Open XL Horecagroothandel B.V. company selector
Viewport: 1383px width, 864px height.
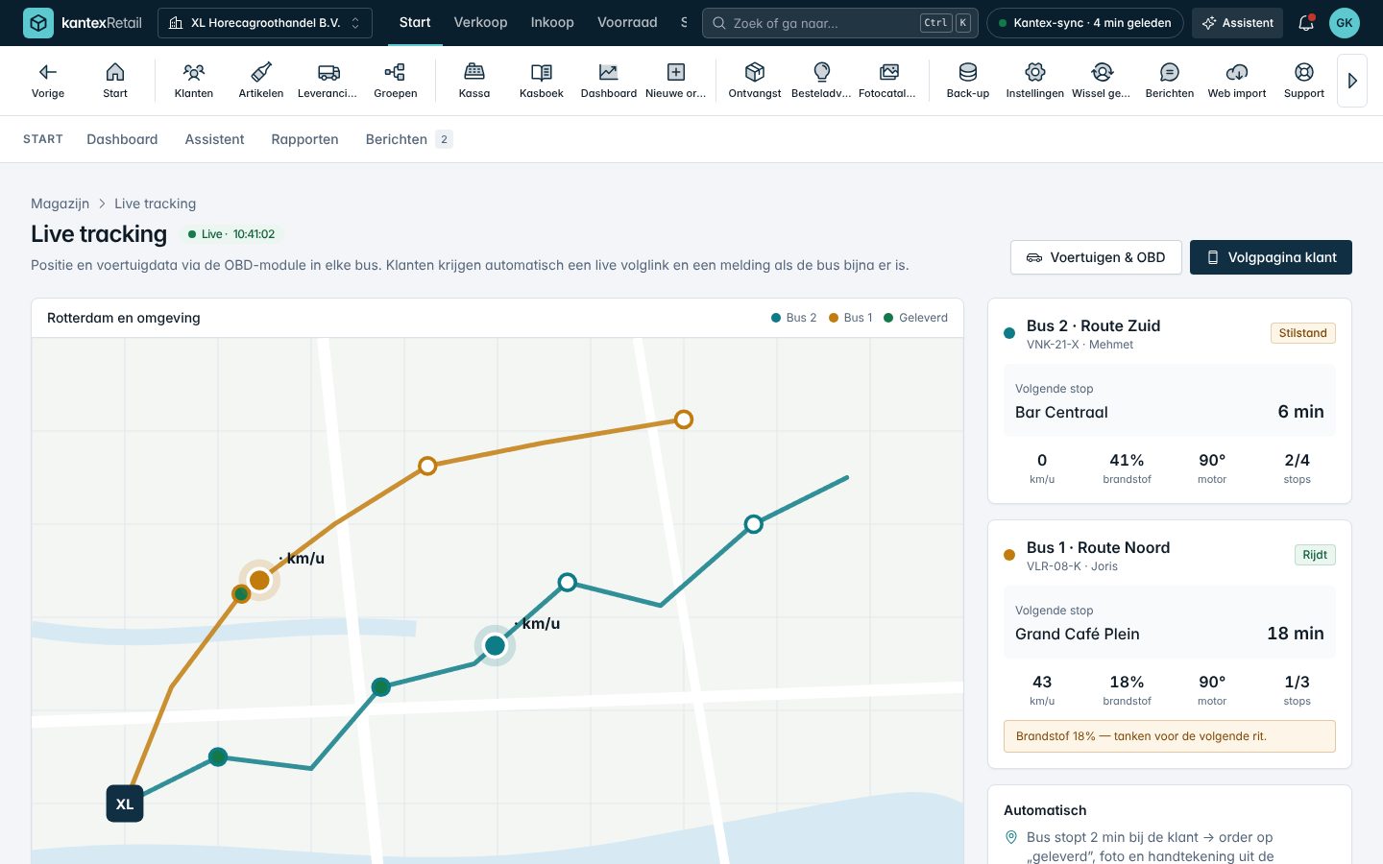(265, 23)
